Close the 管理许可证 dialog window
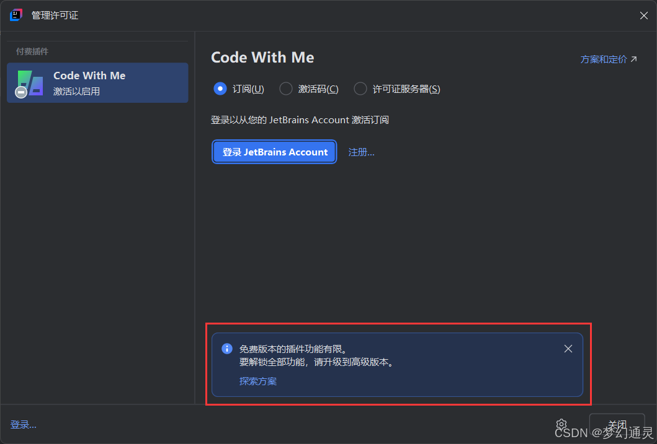 (643, 15)
